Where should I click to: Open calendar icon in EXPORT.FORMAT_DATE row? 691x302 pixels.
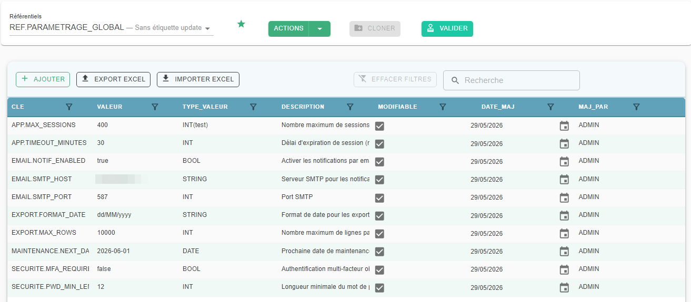(x=564, y=215)
